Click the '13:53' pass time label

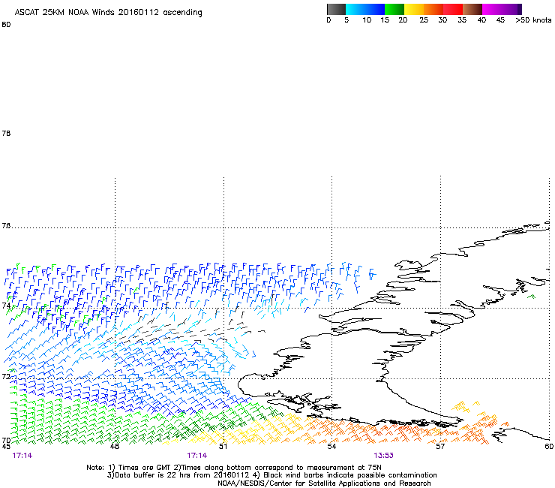[x=384, y=456]
